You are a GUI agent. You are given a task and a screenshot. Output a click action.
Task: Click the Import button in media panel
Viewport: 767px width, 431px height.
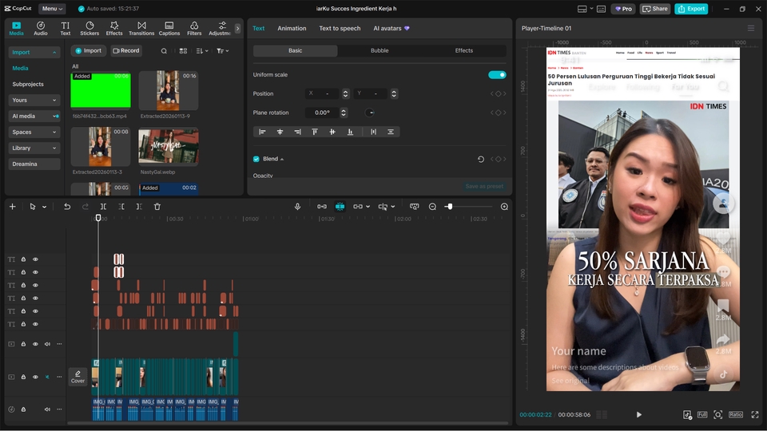[89, 51]
